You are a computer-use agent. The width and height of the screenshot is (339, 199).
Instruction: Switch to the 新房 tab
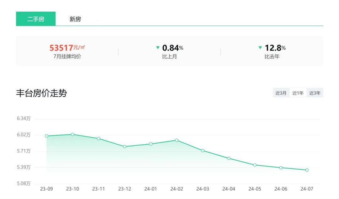[75, 19]
